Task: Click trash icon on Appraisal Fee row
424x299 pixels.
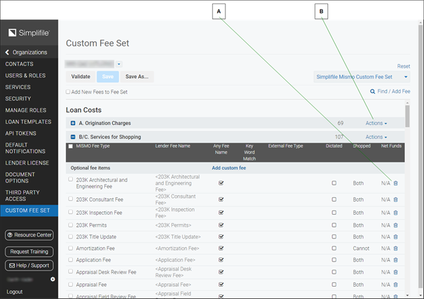Action: (x=395, y=285)
